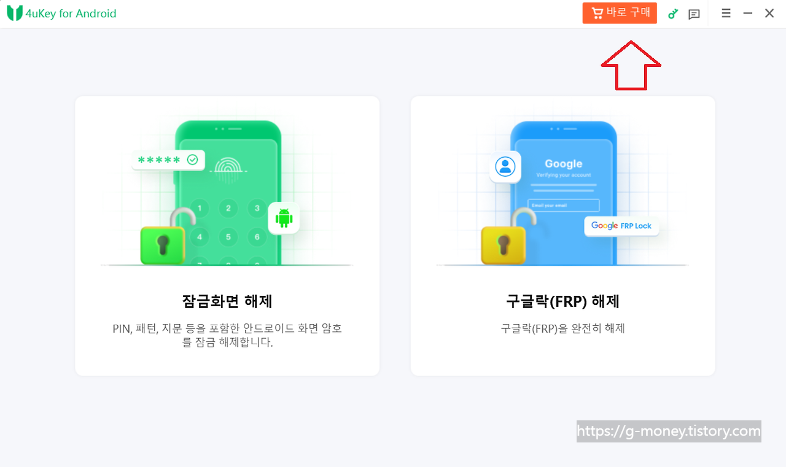786x467 pixels.
Task: Click the asterisk password badge with checkmark
Action: [x=168, y=160]
